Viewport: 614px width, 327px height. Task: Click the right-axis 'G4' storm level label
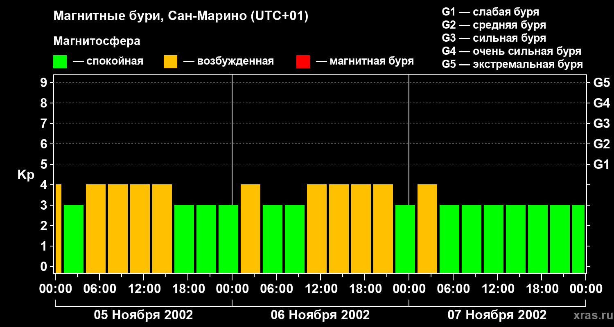(x=601, y=103)
